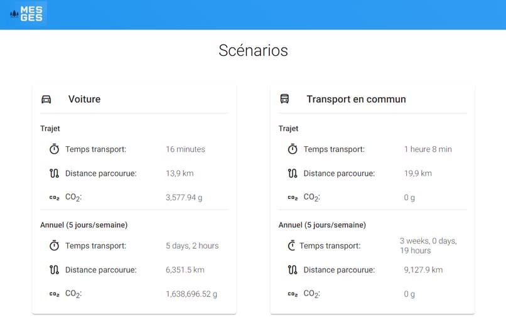Click the bus icon beside Transport en commun

coord(284,99)
